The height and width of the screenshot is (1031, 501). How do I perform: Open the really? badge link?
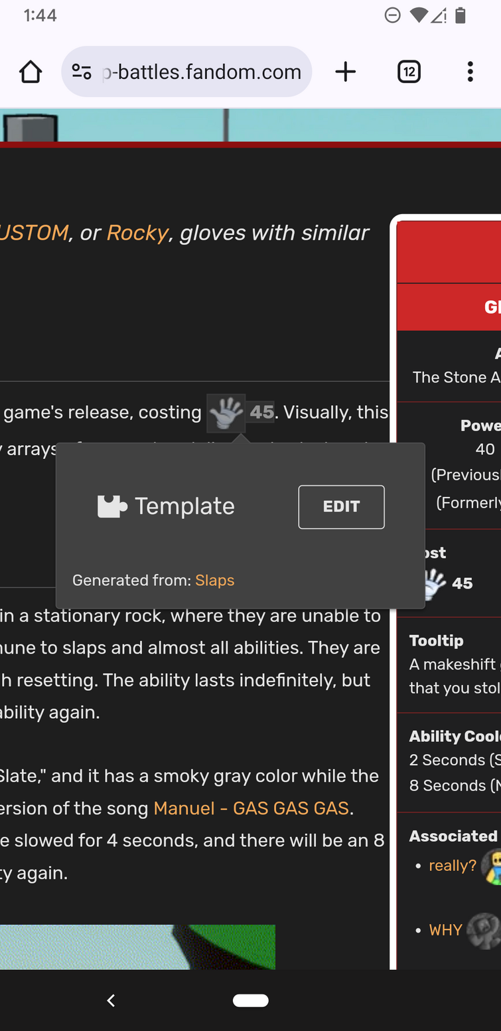[453, 865]
